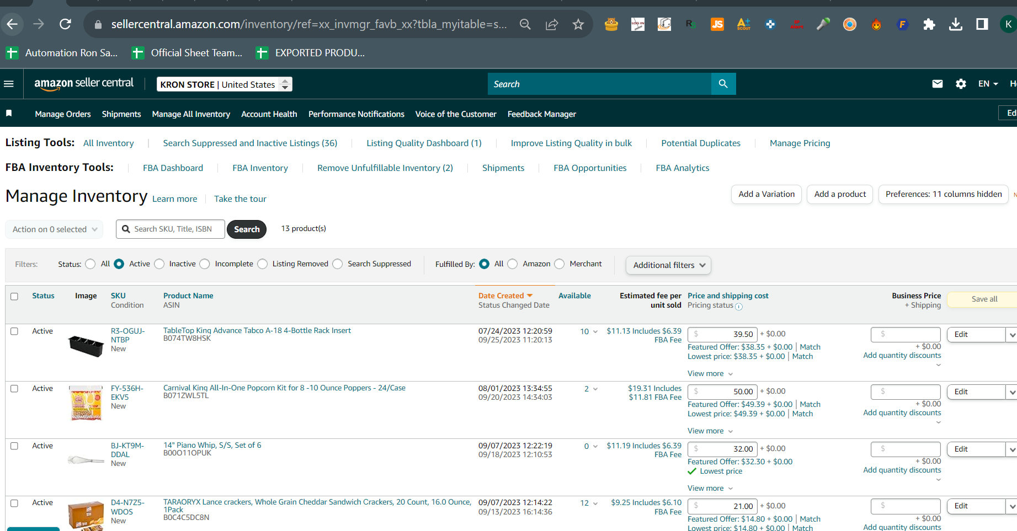Image resolution: width=1017 pixels, height=531 pixels.
Task: Open the browser downloads icon
Action: pyautogui.click(x=956, y=24)
